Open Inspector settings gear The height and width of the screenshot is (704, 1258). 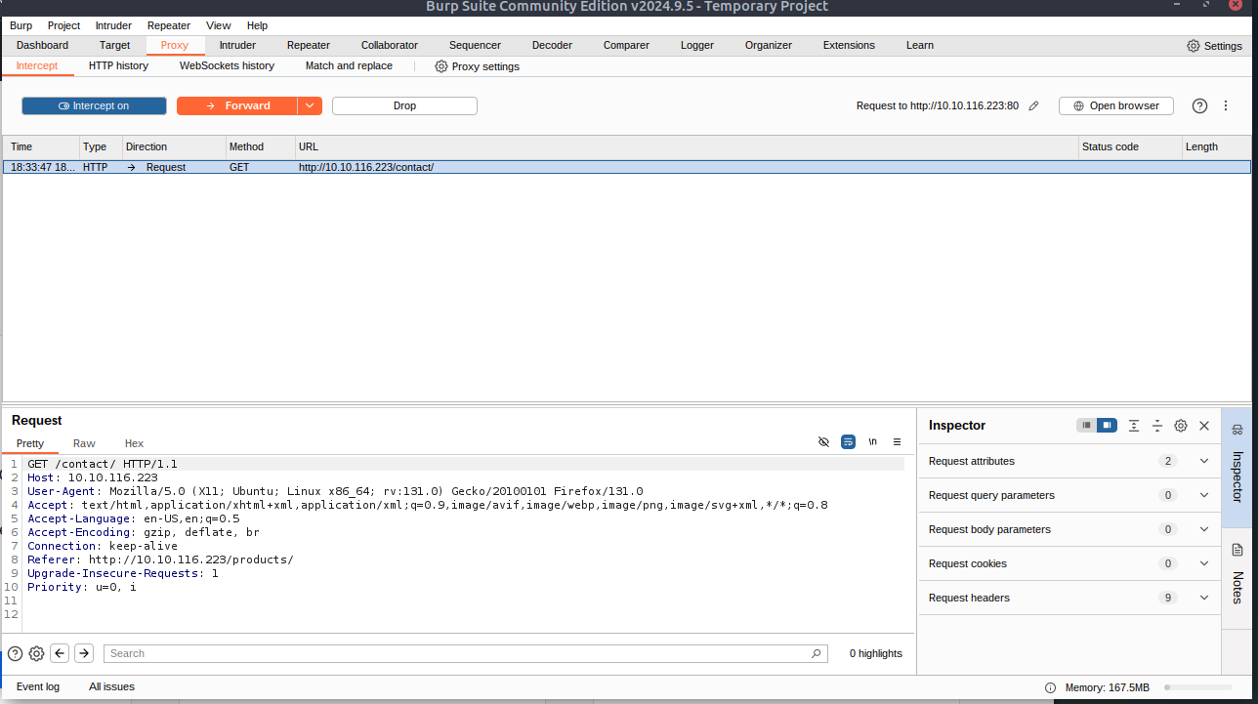point(1181,425)
